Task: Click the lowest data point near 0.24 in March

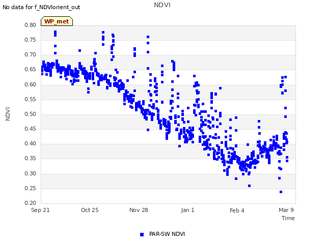Action: 281,192
